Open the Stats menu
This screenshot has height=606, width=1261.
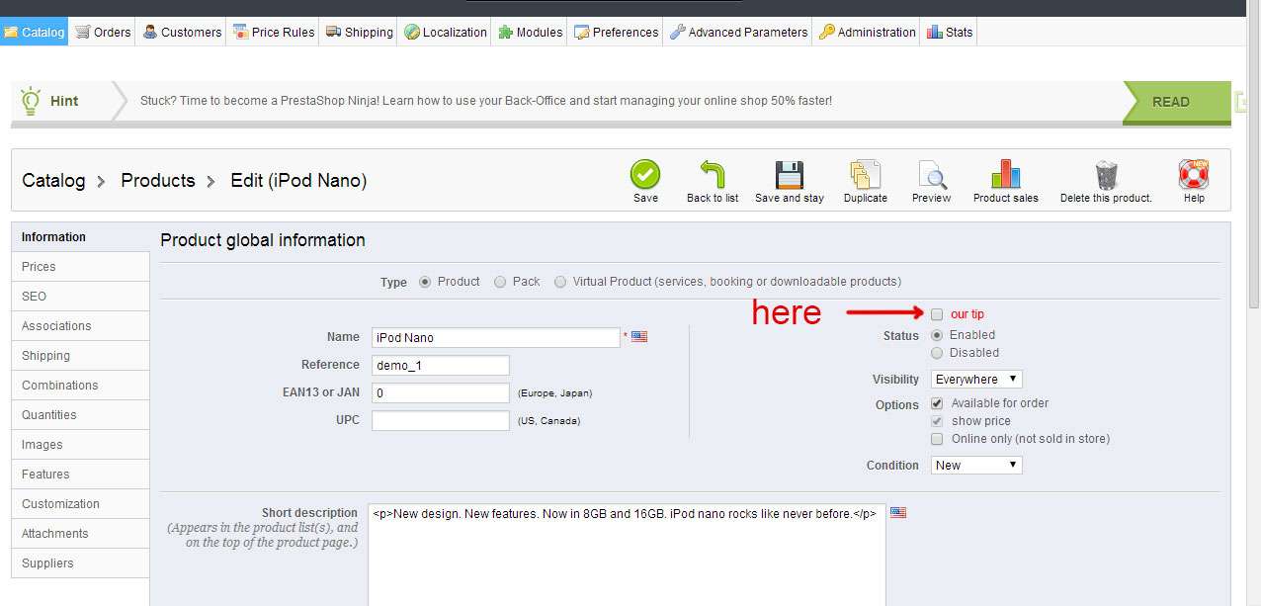point(950,32)
